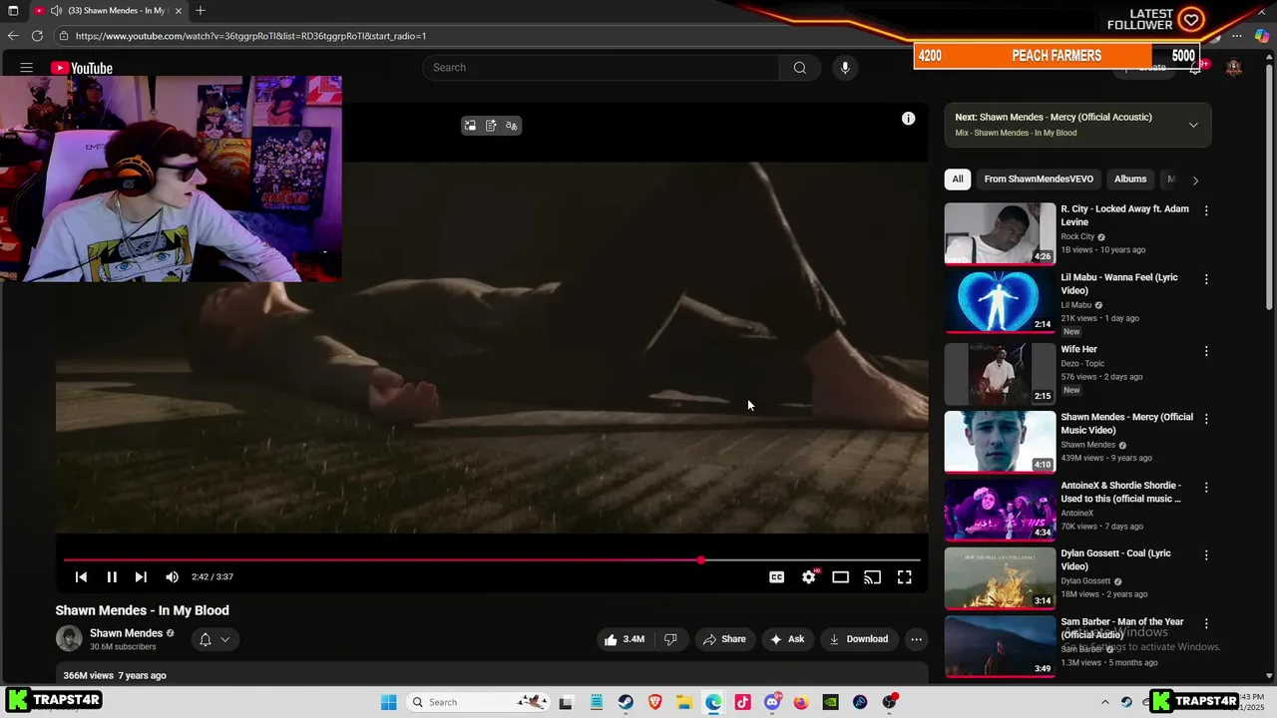
Task: Pause the video with the pause button
Action: 112,577
